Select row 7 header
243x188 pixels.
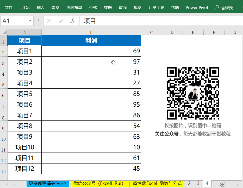[4, 105]
